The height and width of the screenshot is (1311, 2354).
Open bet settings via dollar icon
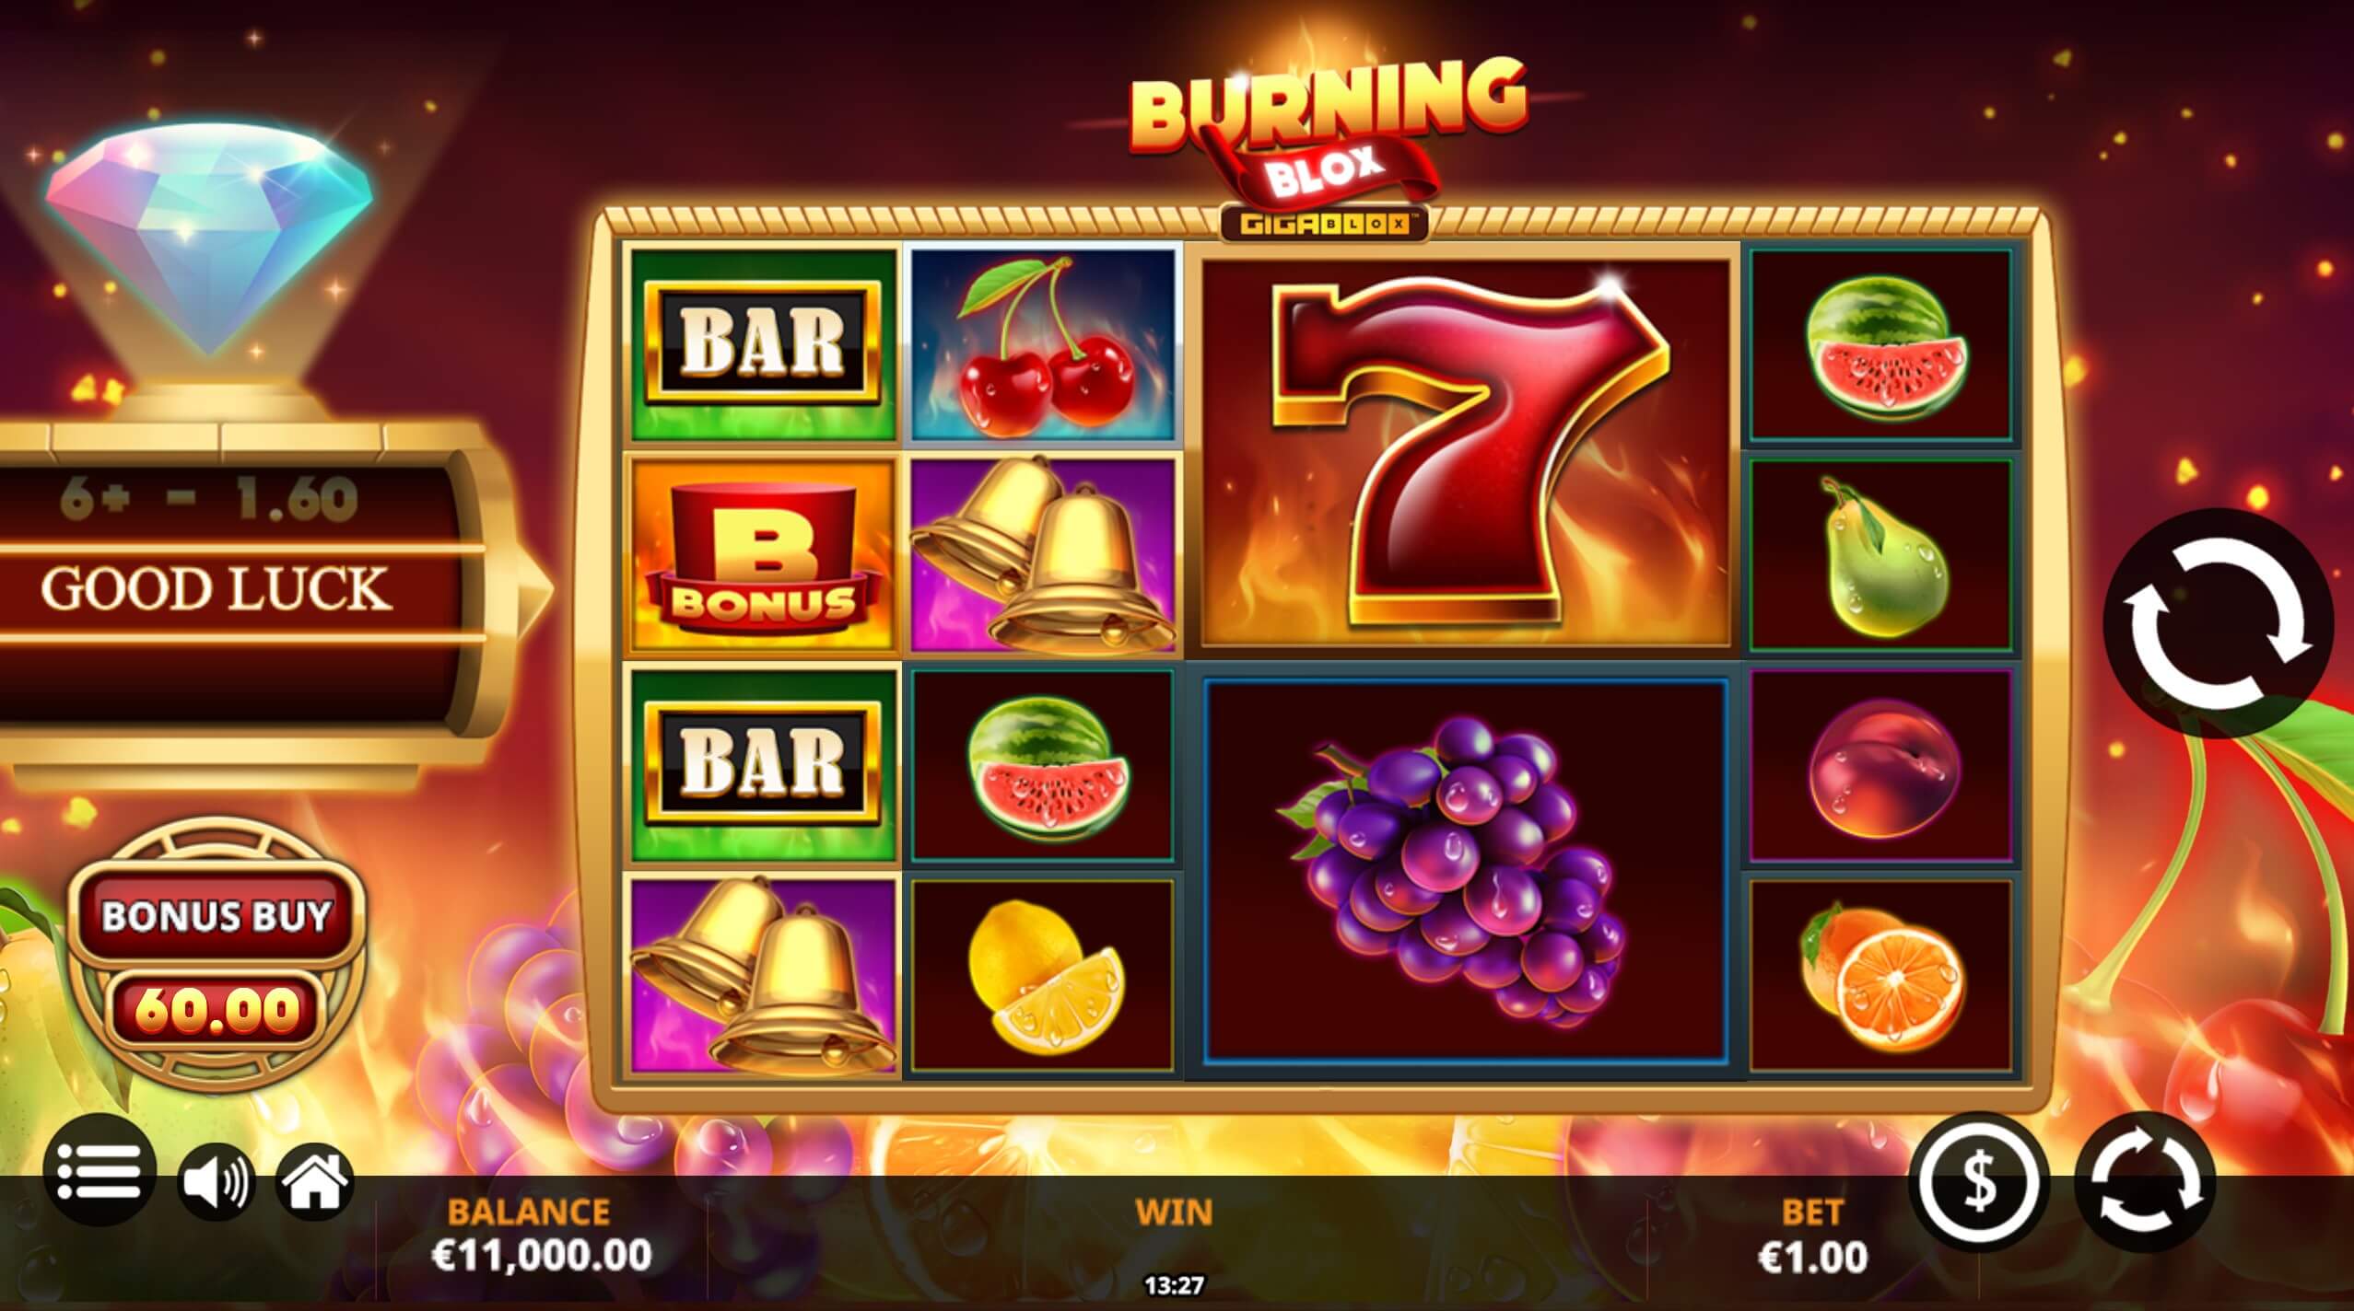tap(1980, 1181)
